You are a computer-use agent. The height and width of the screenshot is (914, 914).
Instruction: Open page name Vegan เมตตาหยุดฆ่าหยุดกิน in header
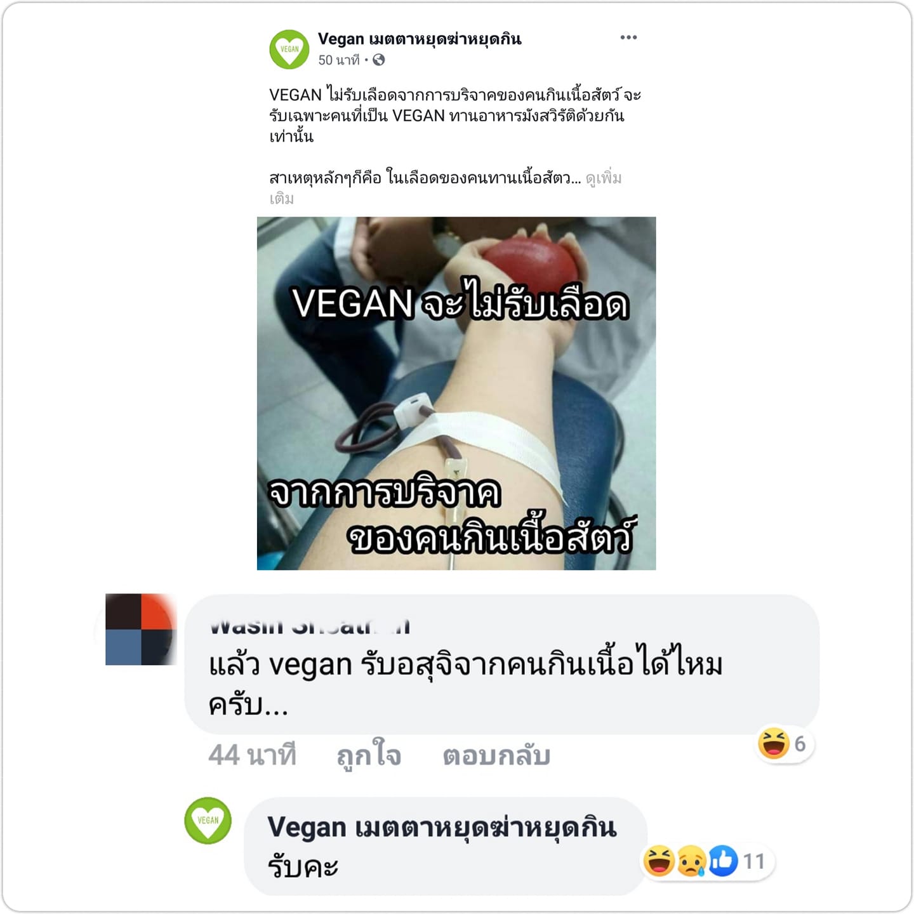(x=420, y=39)
